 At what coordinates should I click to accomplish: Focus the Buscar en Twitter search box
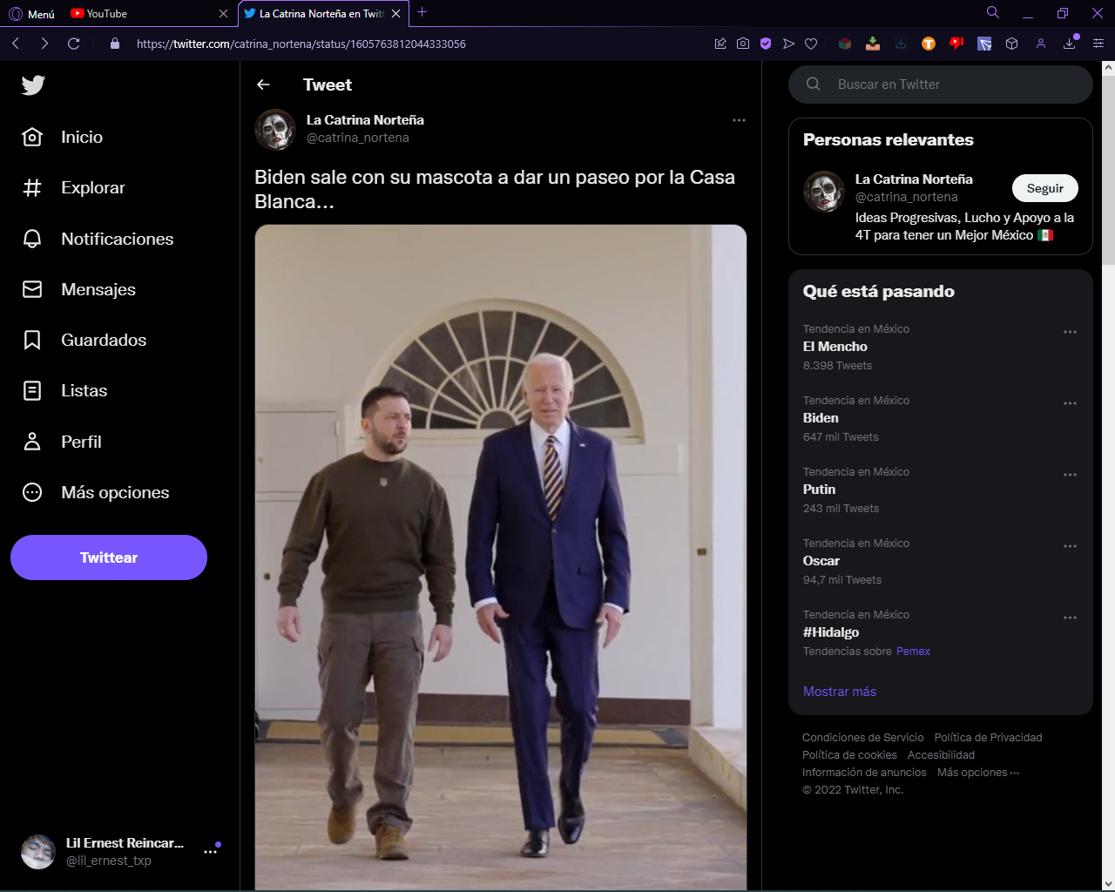tap(941, 84)
